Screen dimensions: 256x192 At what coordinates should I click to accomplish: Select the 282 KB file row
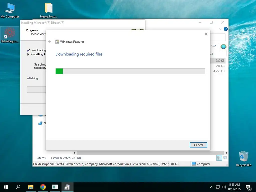click(218, 60)
